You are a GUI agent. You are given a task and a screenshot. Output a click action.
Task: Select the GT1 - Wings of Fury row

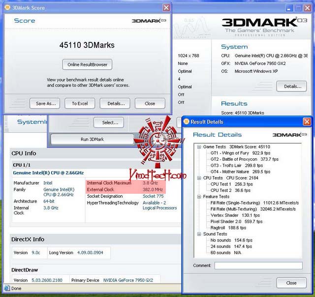click(x=240, y=153)
